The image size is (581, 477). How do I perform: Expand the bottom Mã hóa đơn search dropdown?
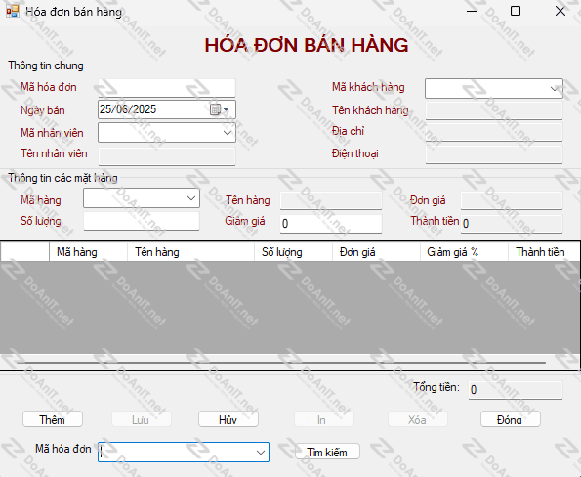click(x=261, y=453)
